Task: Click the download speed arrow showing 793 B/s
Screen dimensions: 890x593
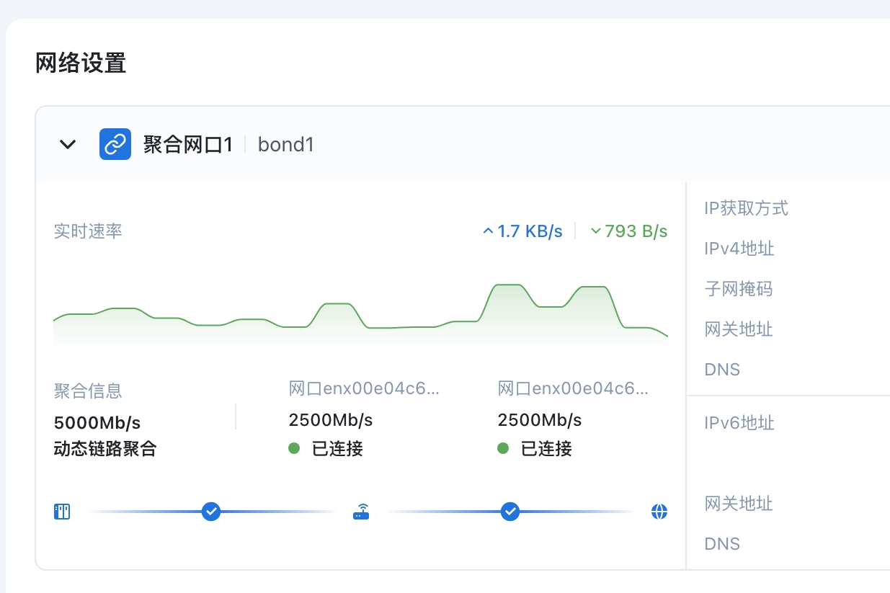Action: coord(596,231)
